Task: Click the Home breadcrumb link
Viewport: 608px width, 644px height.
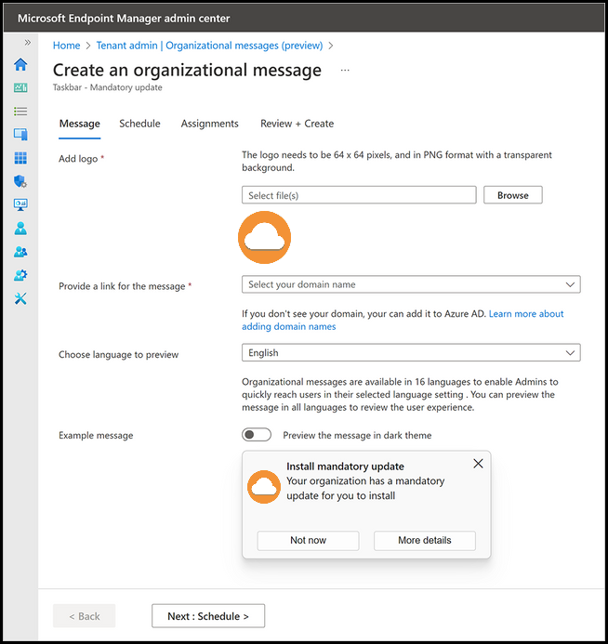Action: click(x=66, y=46)
